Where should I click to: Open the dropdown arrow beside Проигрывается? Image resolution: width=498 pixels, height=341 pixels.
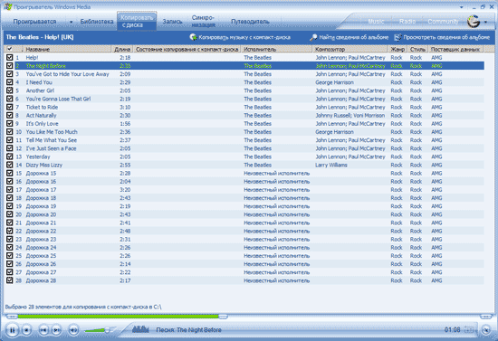pyautogui.click(x=71, y=22)
